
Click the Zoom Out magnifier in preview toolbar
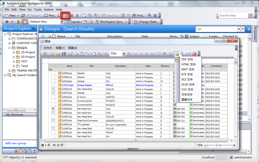click(x=106, y=54)
